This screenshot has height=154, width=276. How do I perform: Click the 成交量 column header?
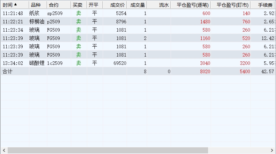coord(137,5)
